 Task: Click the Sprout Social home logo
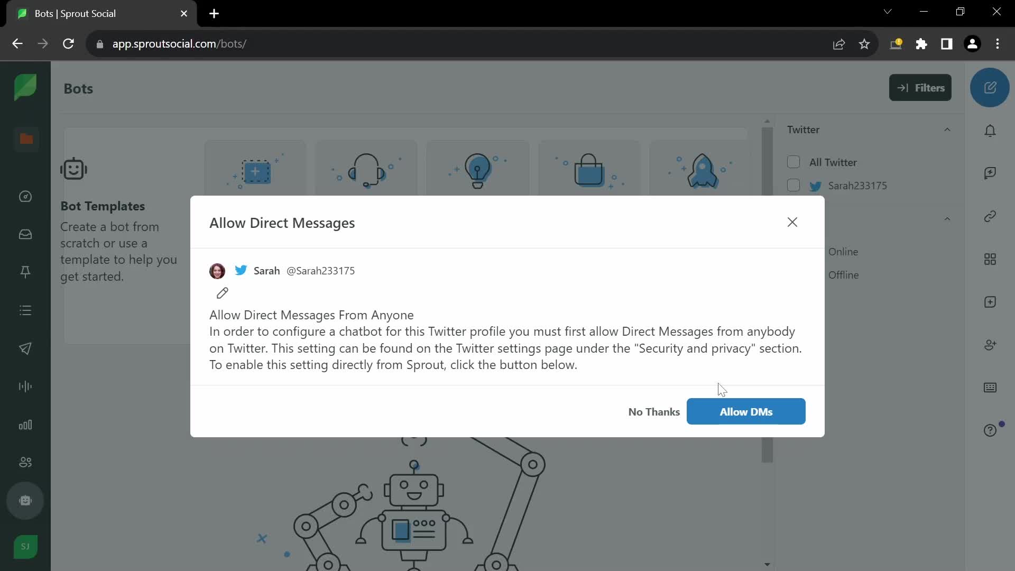(26, 88)
